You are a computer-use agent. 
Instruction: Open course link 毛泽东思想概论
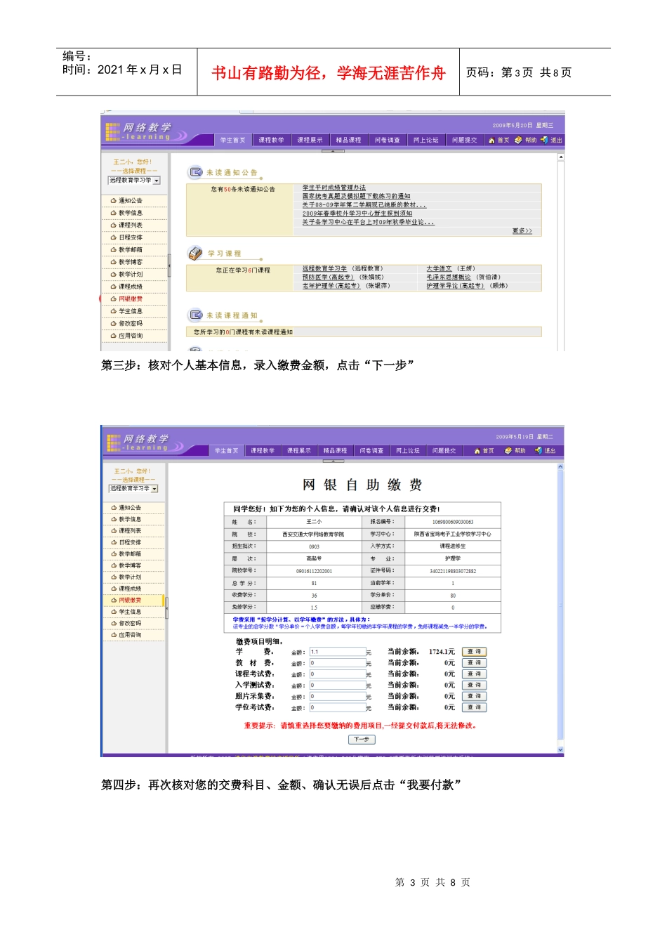tap(449, 277)
